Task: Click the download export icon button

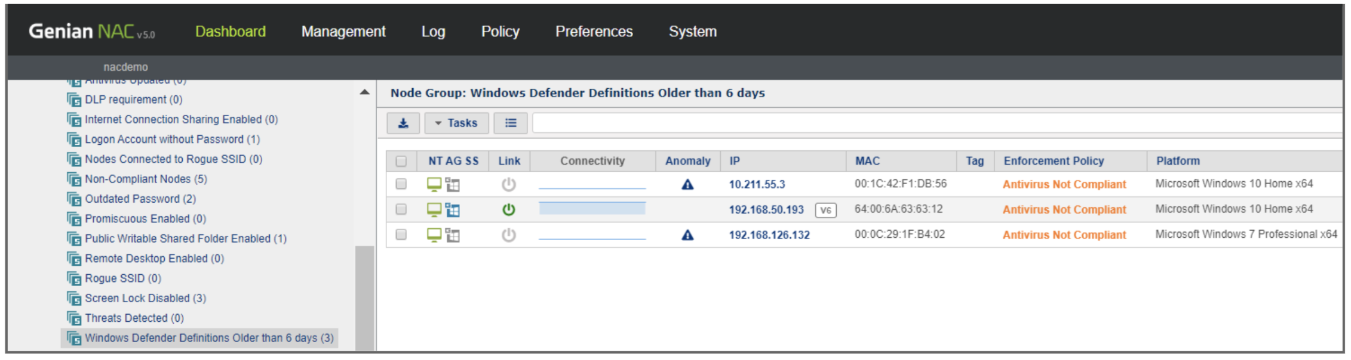Action: pyautogui.click(x=403, y=123)
